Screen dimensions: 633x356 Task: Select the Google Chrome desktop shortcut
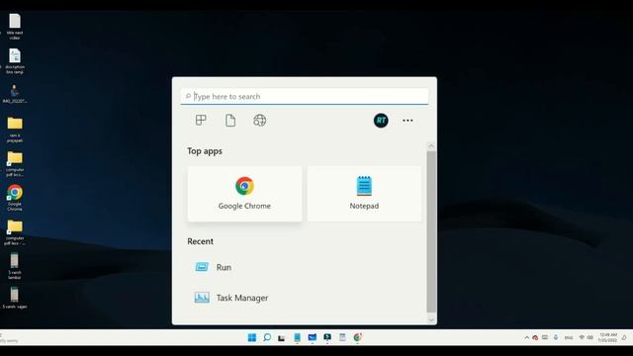point(15,198)
